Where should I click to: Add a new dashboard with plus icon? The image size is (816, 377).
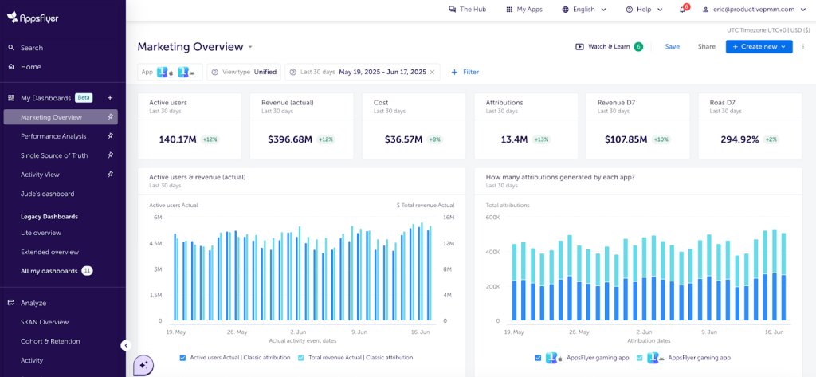(x=110, y=98)
